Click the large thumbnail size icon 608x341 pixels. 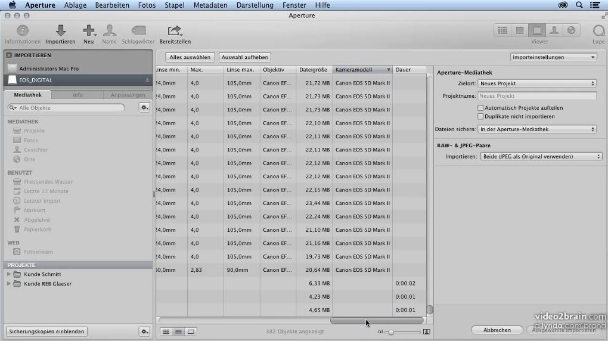click(427, 331)
